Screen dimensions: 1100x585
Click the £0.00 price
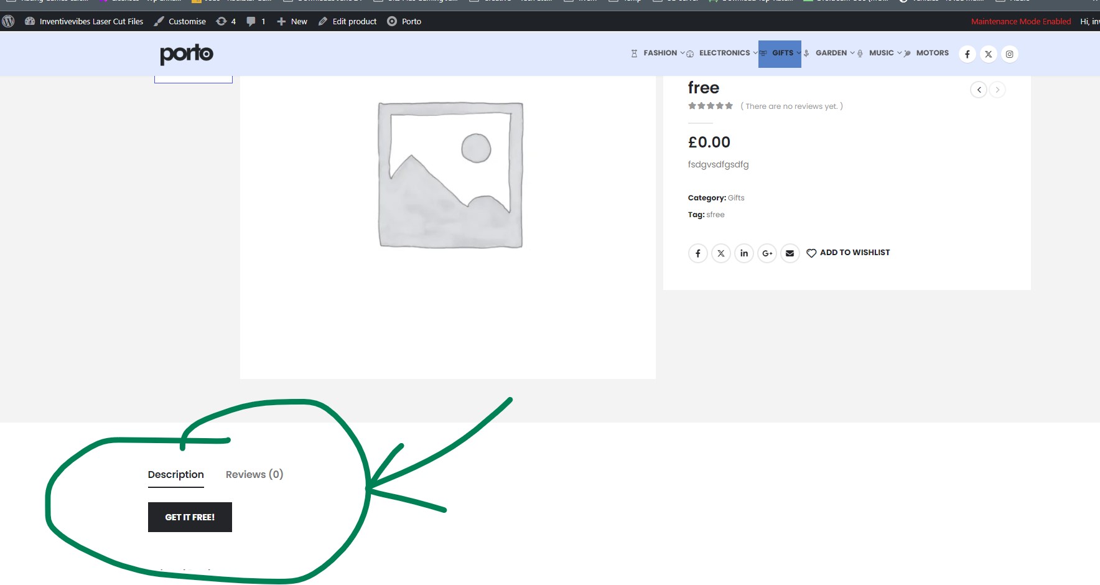point(709,143)
